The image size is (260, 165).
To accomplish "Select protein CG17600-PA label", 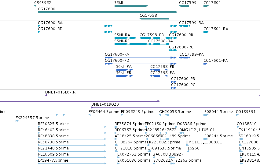I will click(x=117, y=54).
